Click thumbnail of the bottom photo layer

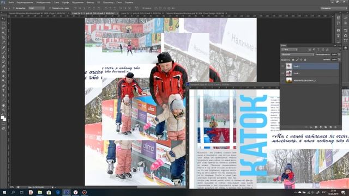[289, 80]
